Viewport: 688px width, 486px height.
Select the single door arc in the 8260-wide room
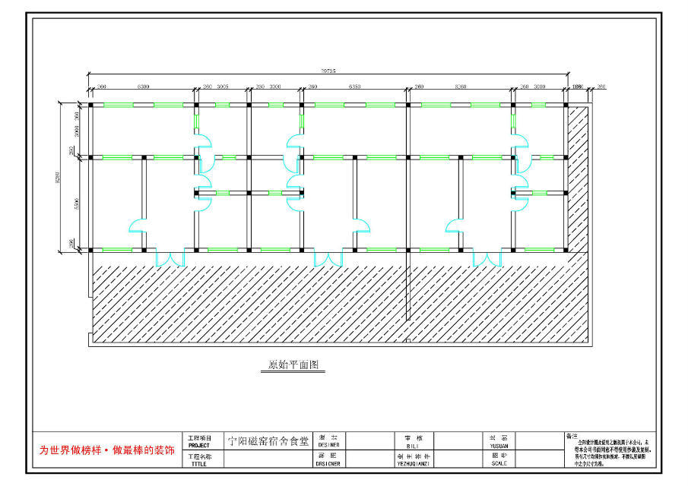(454, 226)
